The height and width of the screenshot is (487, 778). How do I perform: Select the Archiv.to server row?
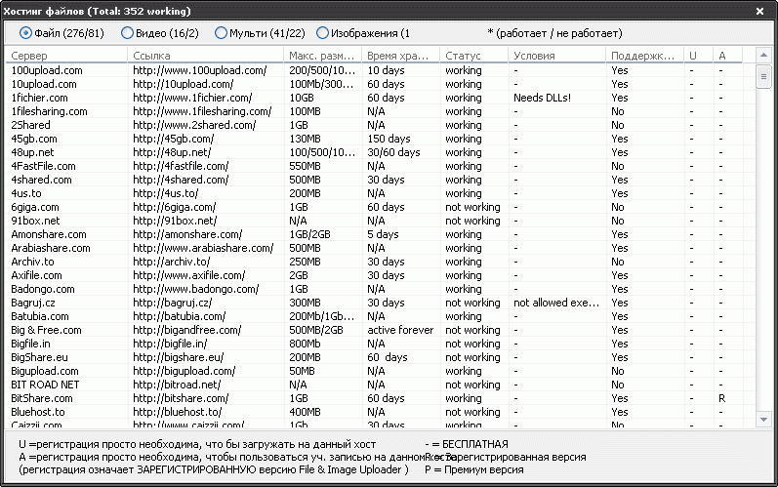[375, 262]
